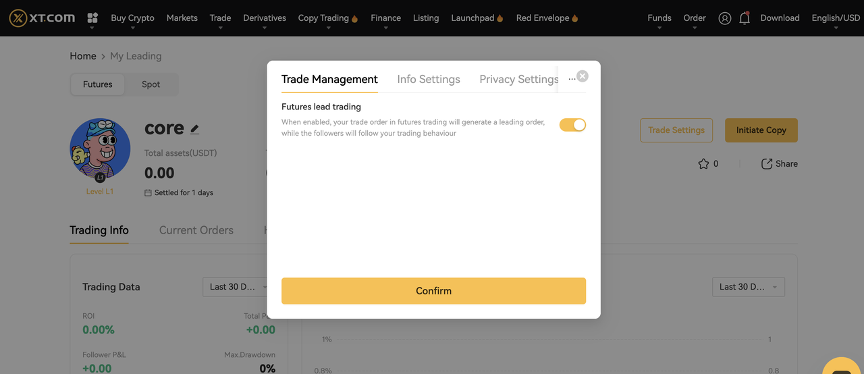Open the notifications bell
This screenshot has width=864, height=374.
click(745, 18)
